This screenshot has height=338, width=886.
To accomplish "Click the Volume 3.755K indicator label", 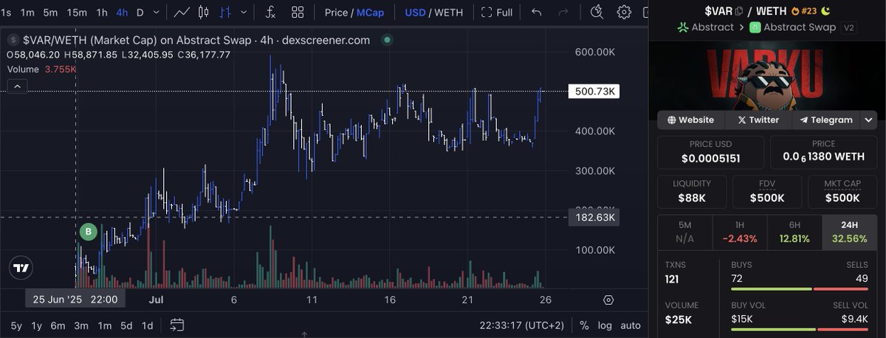I will pos(42,69).
